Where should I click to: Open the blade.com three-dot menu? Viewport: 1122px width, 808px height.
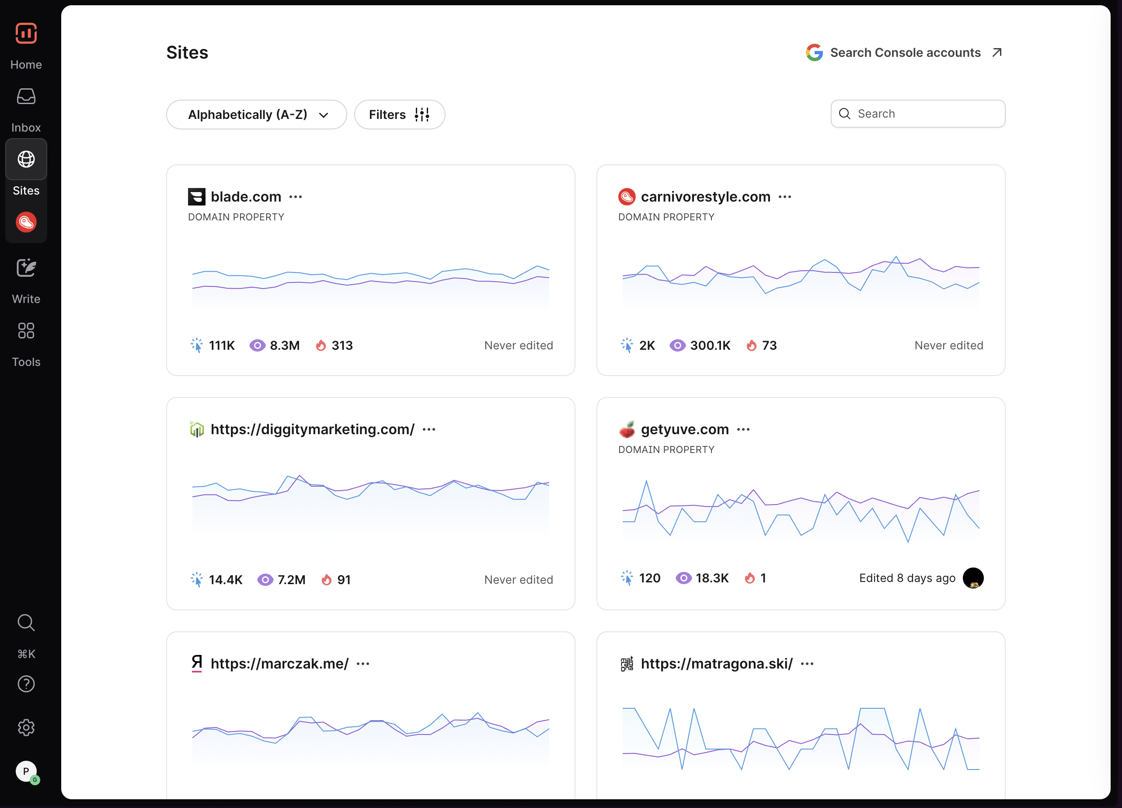coord(296,197)
